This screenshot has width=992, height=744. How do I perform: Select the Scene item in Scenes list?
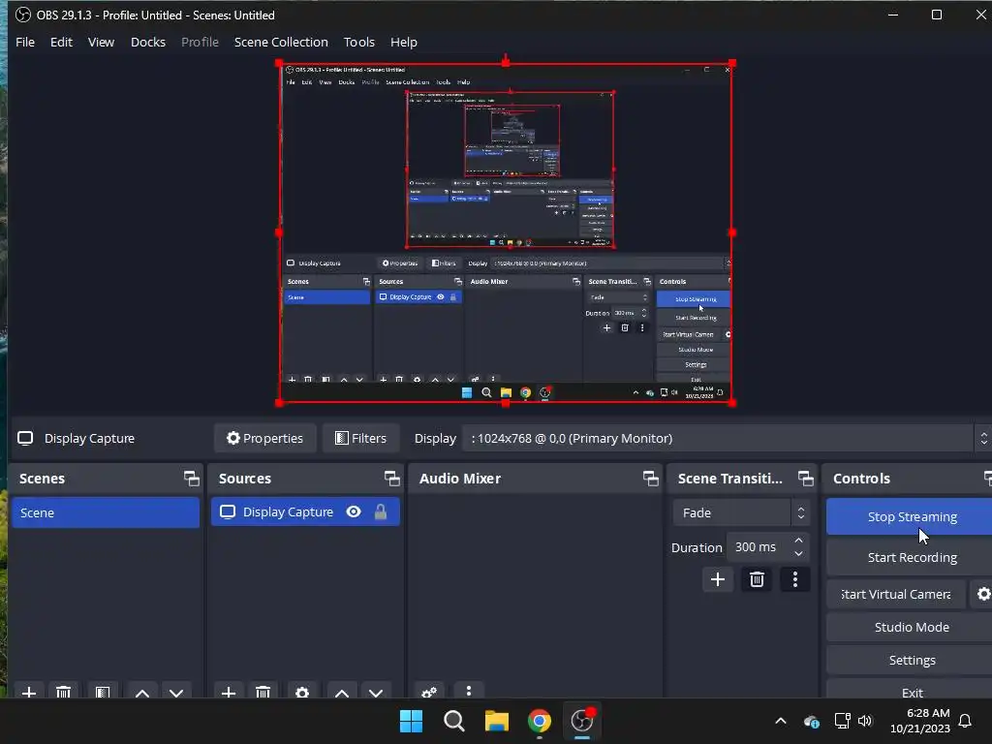[105, 512]
